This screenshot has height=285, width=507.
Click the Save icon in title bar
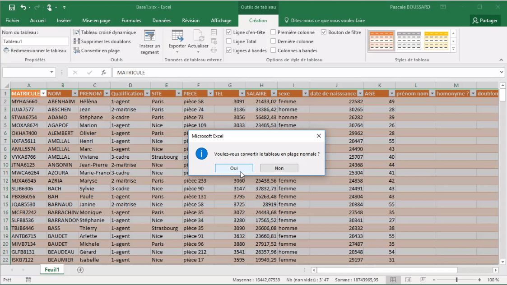(x=12, y=7)
